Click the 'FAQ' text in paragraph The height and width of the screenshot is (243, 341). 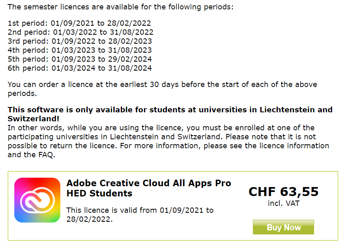pos(46,155)
